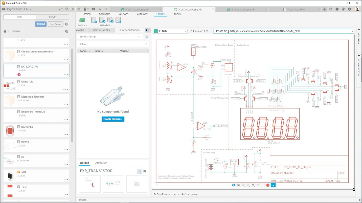Click the zoom to fit icon

(253, 185)
